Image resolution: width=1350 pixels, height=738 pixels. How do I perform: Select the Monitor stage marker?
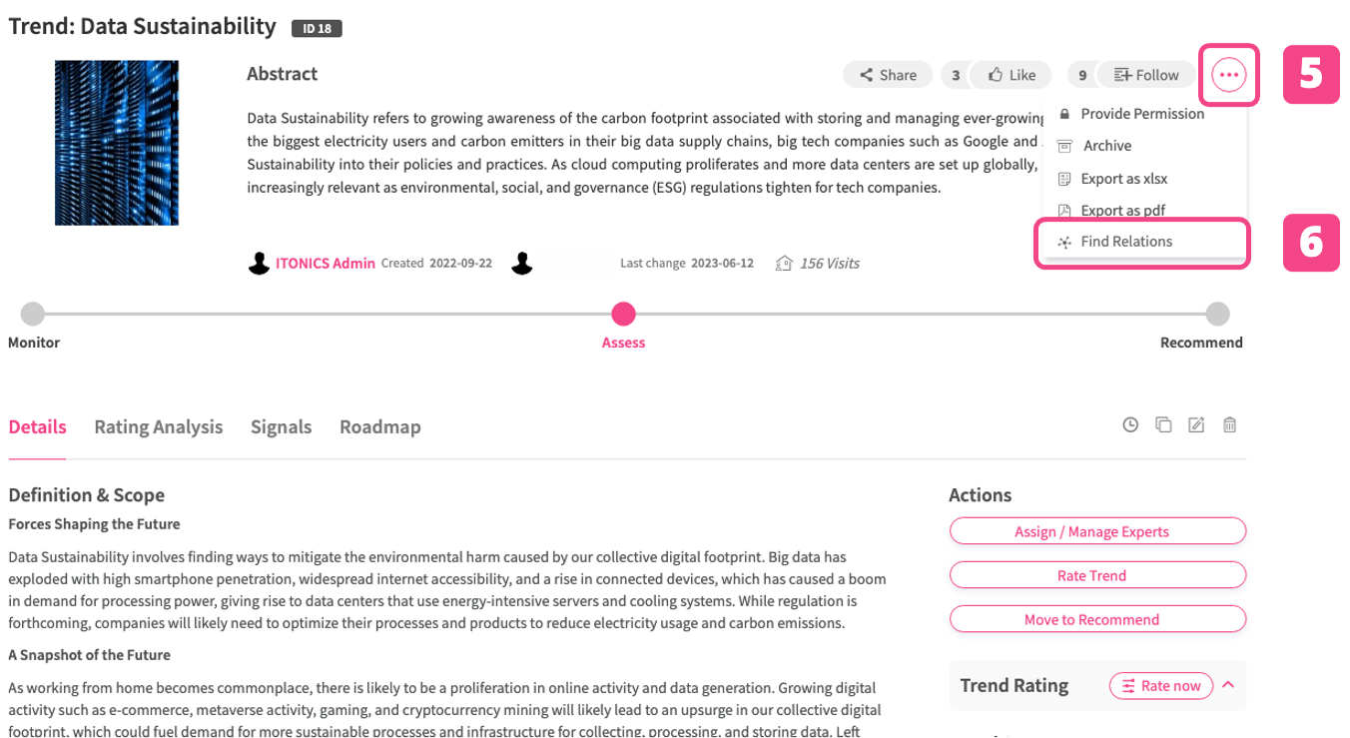[33, 315]
